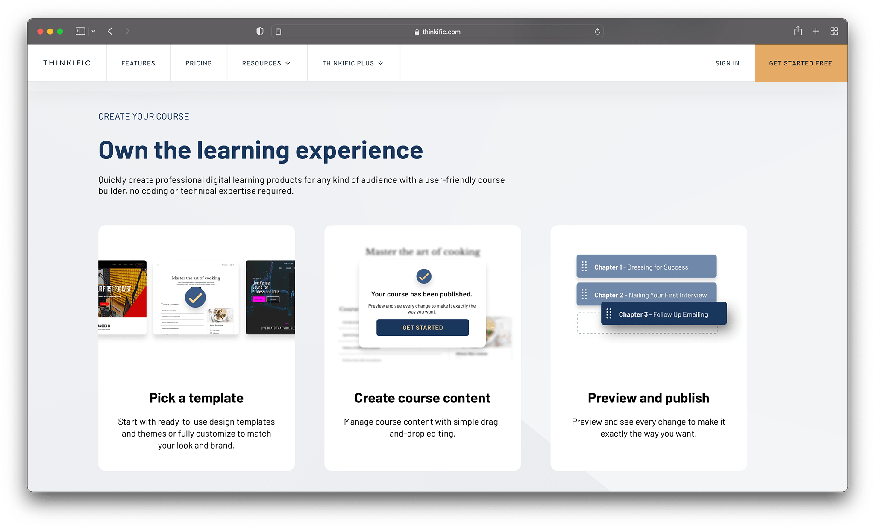Screen dimensions: 875x528
Task: Open the Features nav item
Action: 138,63
